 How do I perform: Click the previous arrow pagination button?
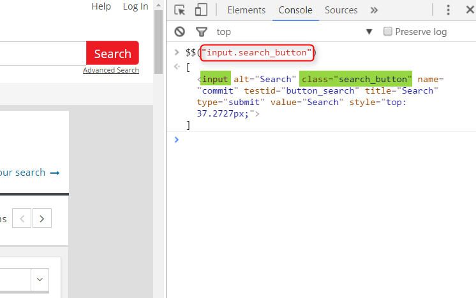tap(22, 218)
